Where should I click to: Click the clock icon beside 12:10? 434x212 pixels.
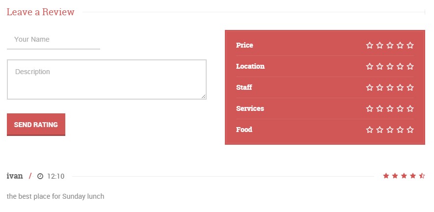40,176
